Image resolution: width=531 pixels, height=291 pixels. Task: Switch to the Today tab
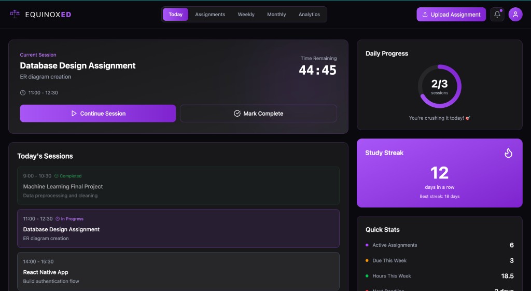pyautogui.click(x=175, y=15)
